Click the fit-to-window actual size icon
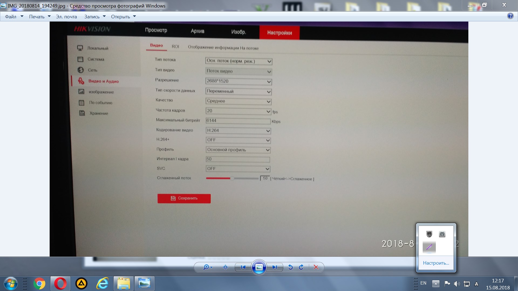Screen dimensions: 518x291 click(225, 267)
